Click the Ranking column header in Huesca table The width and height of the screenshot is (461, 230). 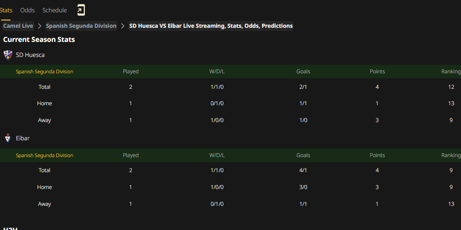coord(451,72)
